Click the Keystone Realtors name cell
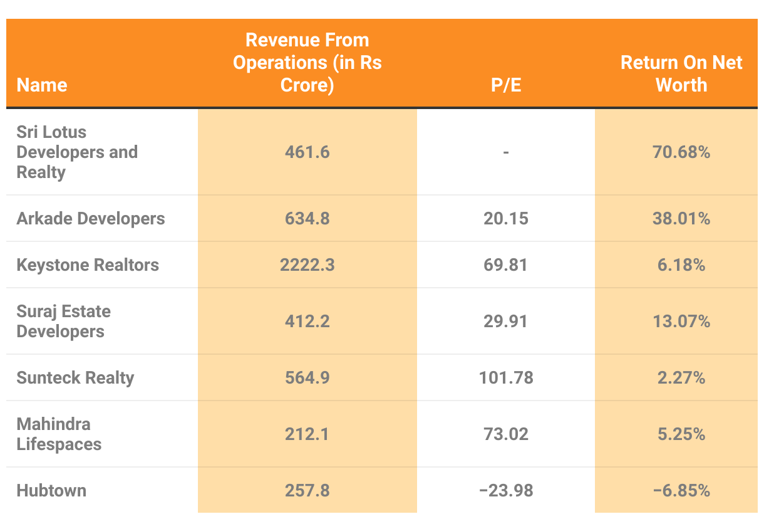The height and width of the screenshot is (519, 764). point(88,265)
